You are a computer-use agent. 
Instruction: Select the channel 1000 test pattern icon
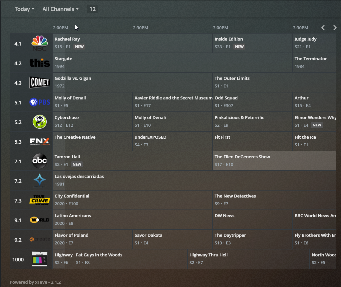click(x=39, y=259)
